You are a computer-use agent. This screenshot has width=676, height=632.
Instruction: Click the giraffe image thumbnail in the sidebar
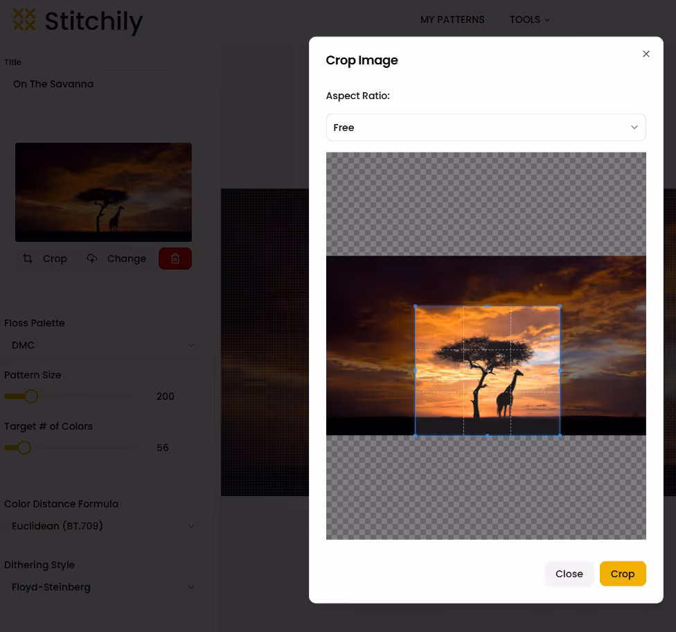click(103, 192)
